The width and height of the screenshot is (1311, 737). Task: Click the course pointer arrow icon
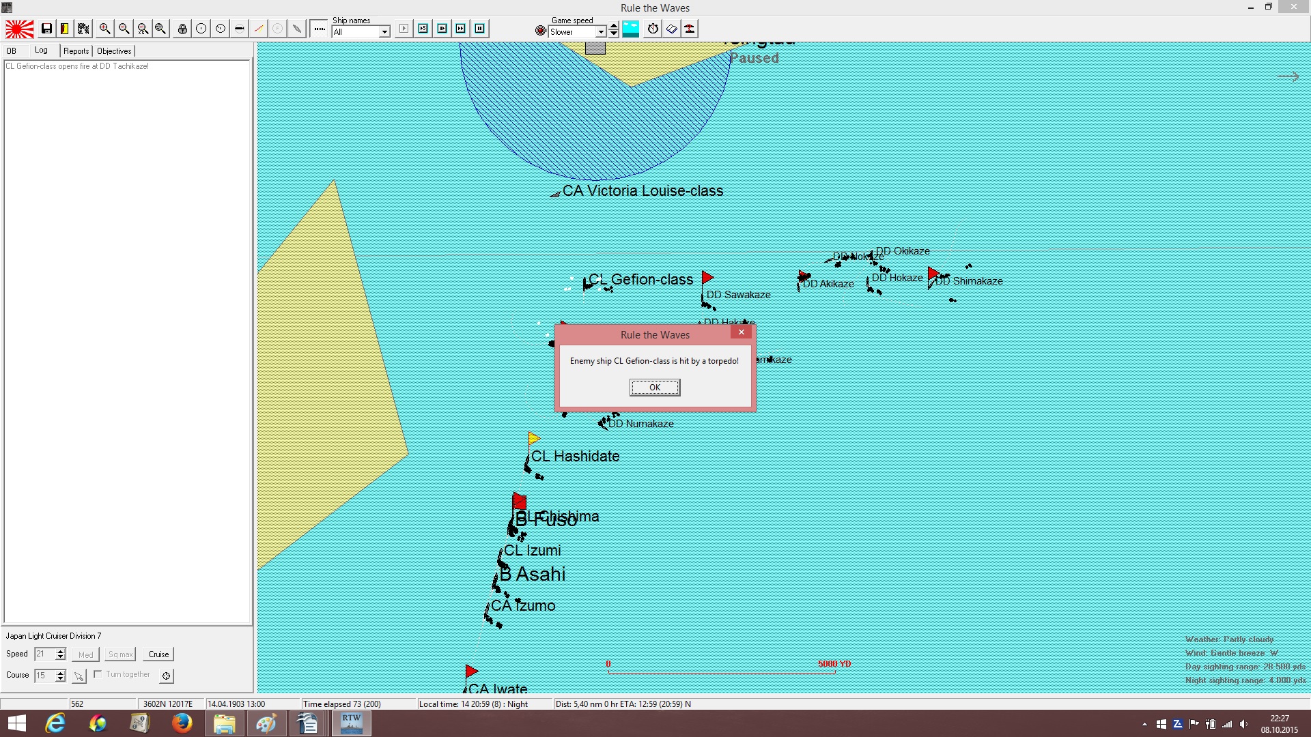(x=79, y=676)
